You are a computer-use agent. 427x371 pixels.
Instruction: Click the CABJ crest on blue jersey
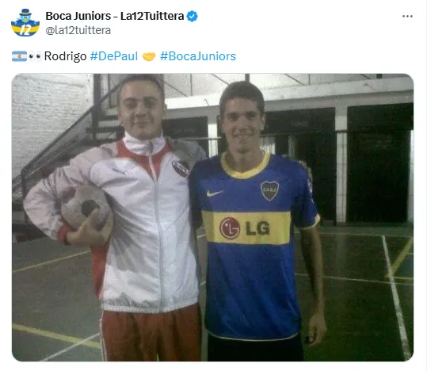click(269, 190)
